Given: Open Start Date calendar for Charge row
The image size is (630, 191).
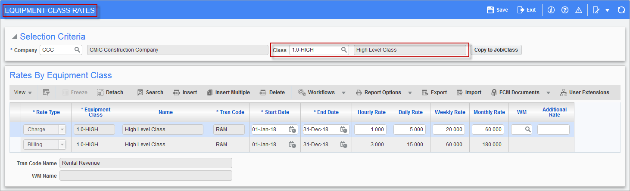Looking at the screenshot, I should coord(292,129).
